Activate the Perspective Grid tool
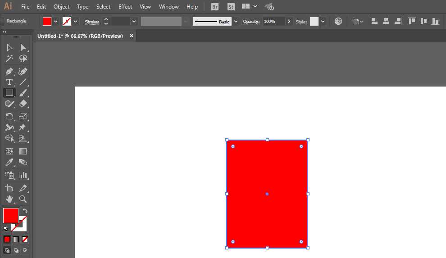446x258 pixels. [23, 138]
